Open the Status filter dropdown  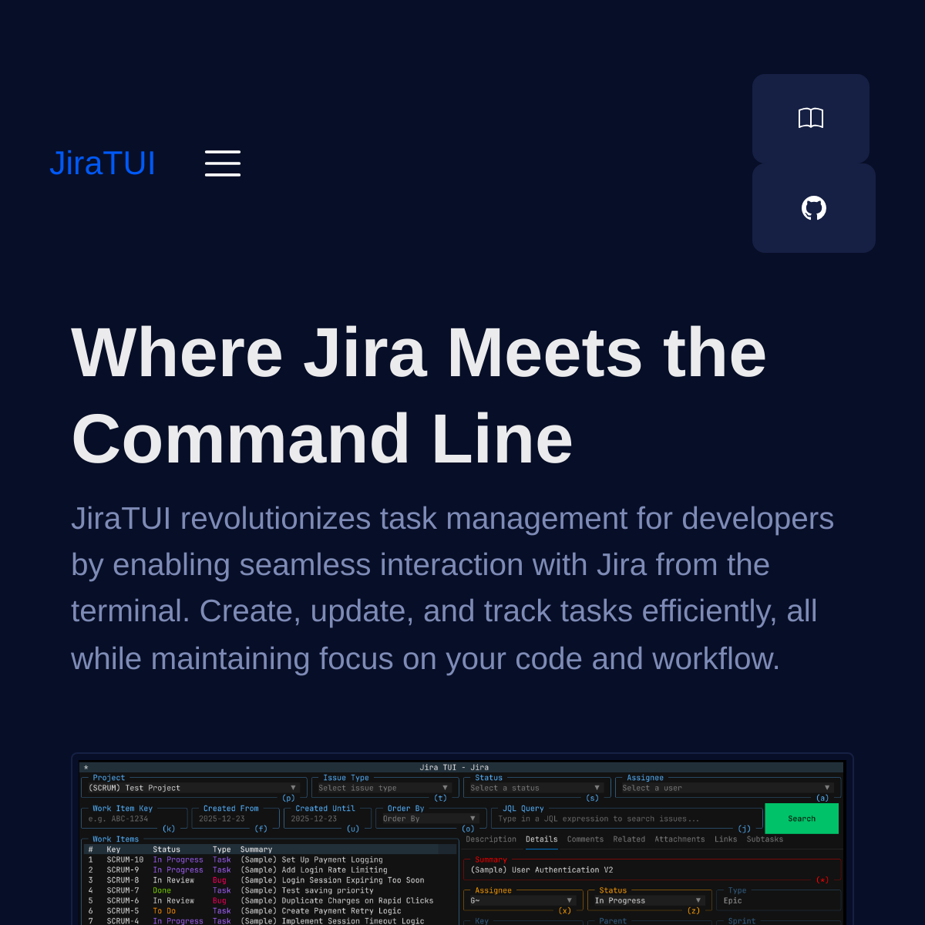pos(535,788)
